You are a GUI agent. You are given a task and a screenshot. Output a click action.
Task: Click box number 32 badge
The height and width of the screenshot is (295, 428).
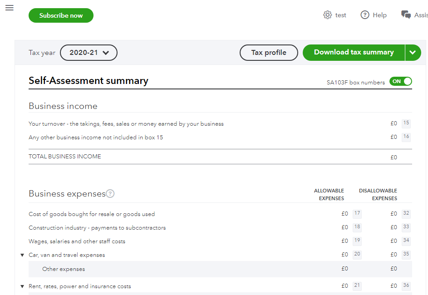click(x=406, y=214)
